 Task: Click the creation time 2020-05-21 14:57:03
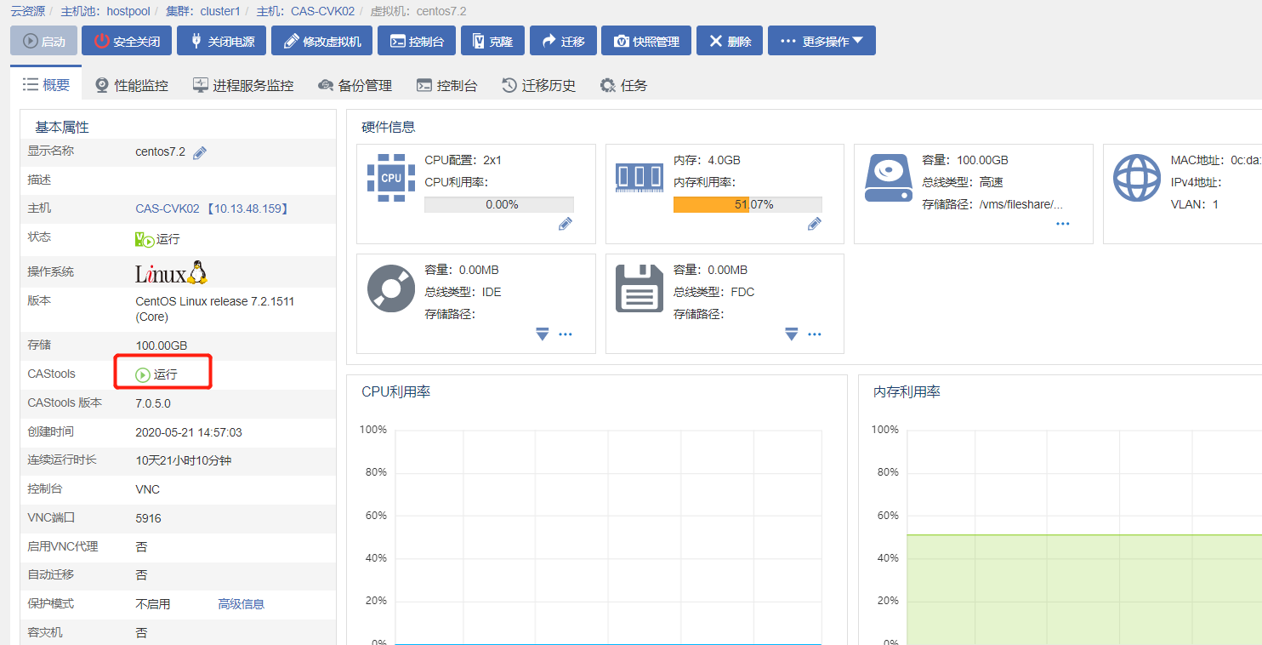(x=189, y=432)
